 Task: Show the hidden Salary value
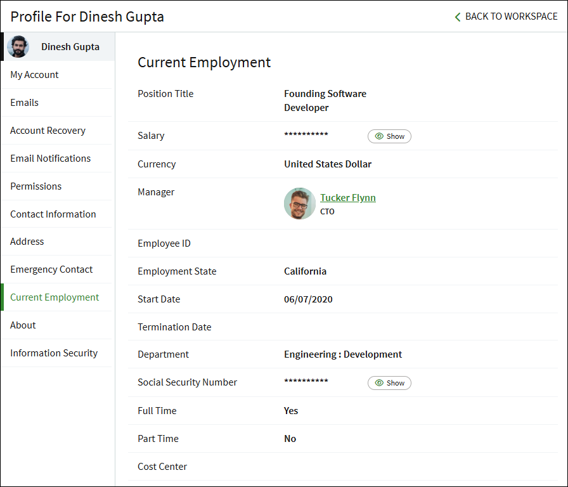[389, 136]
